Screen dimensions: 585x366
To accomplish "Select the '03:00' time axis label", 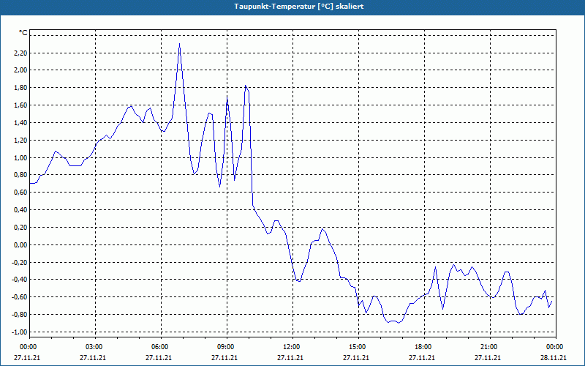I will (95, 347).
